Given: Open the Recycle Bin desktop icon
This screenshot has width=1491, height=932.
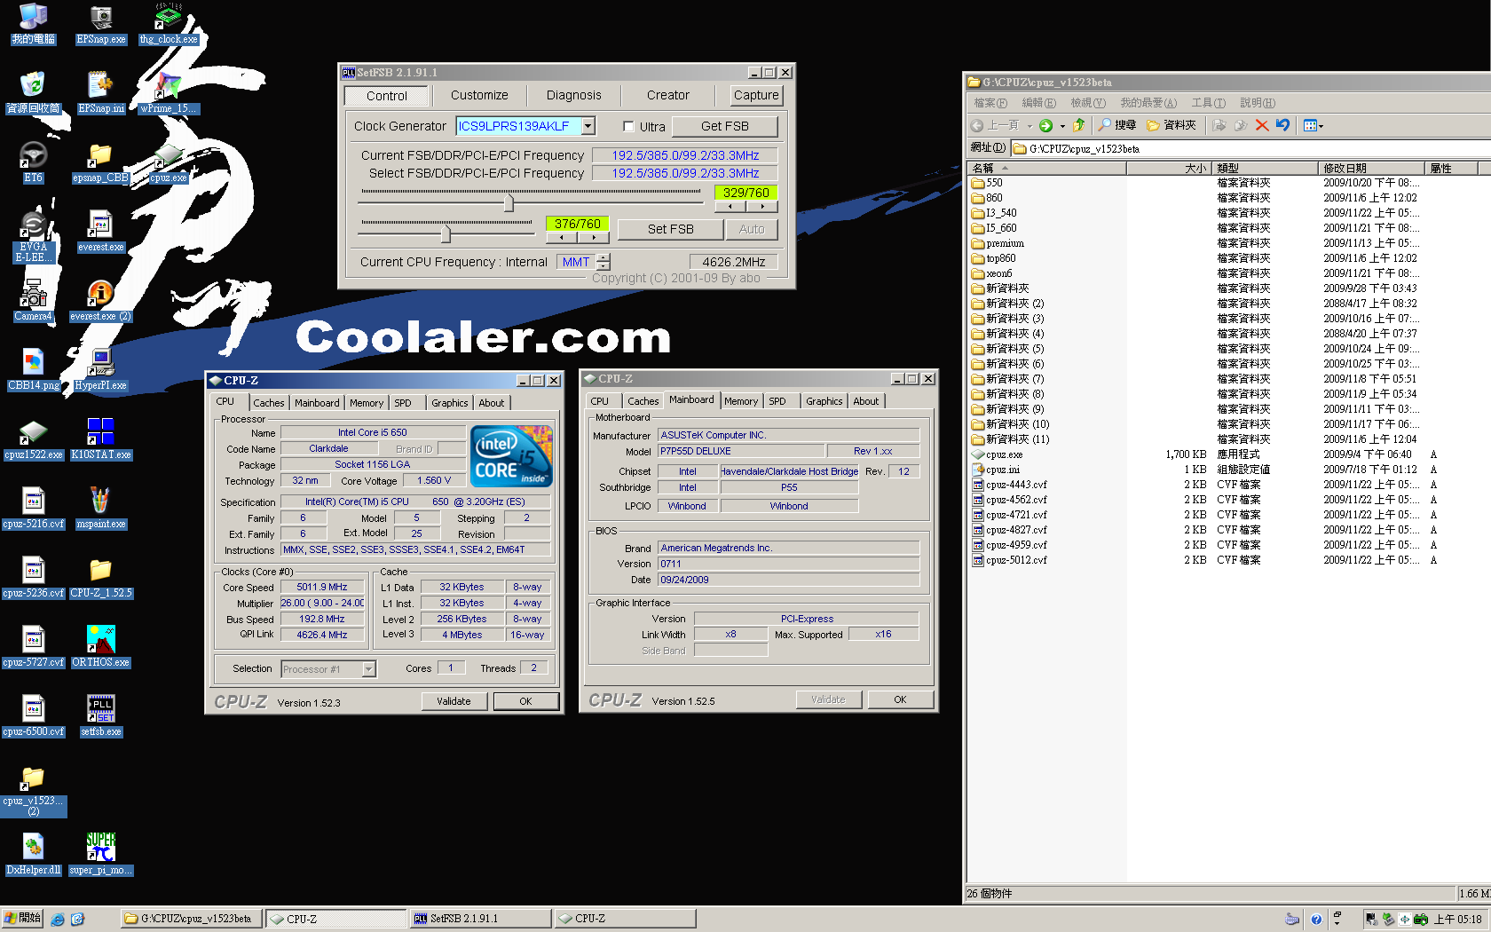Looking at the screenshot, I should (x=33, y=93).
